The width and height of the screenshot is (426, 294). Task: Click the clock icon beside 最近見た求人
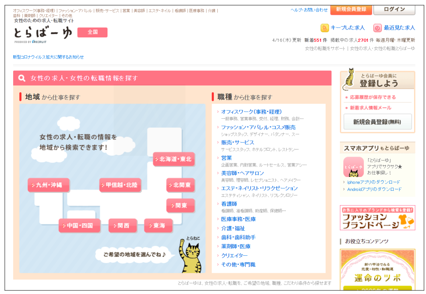[377, 28]
